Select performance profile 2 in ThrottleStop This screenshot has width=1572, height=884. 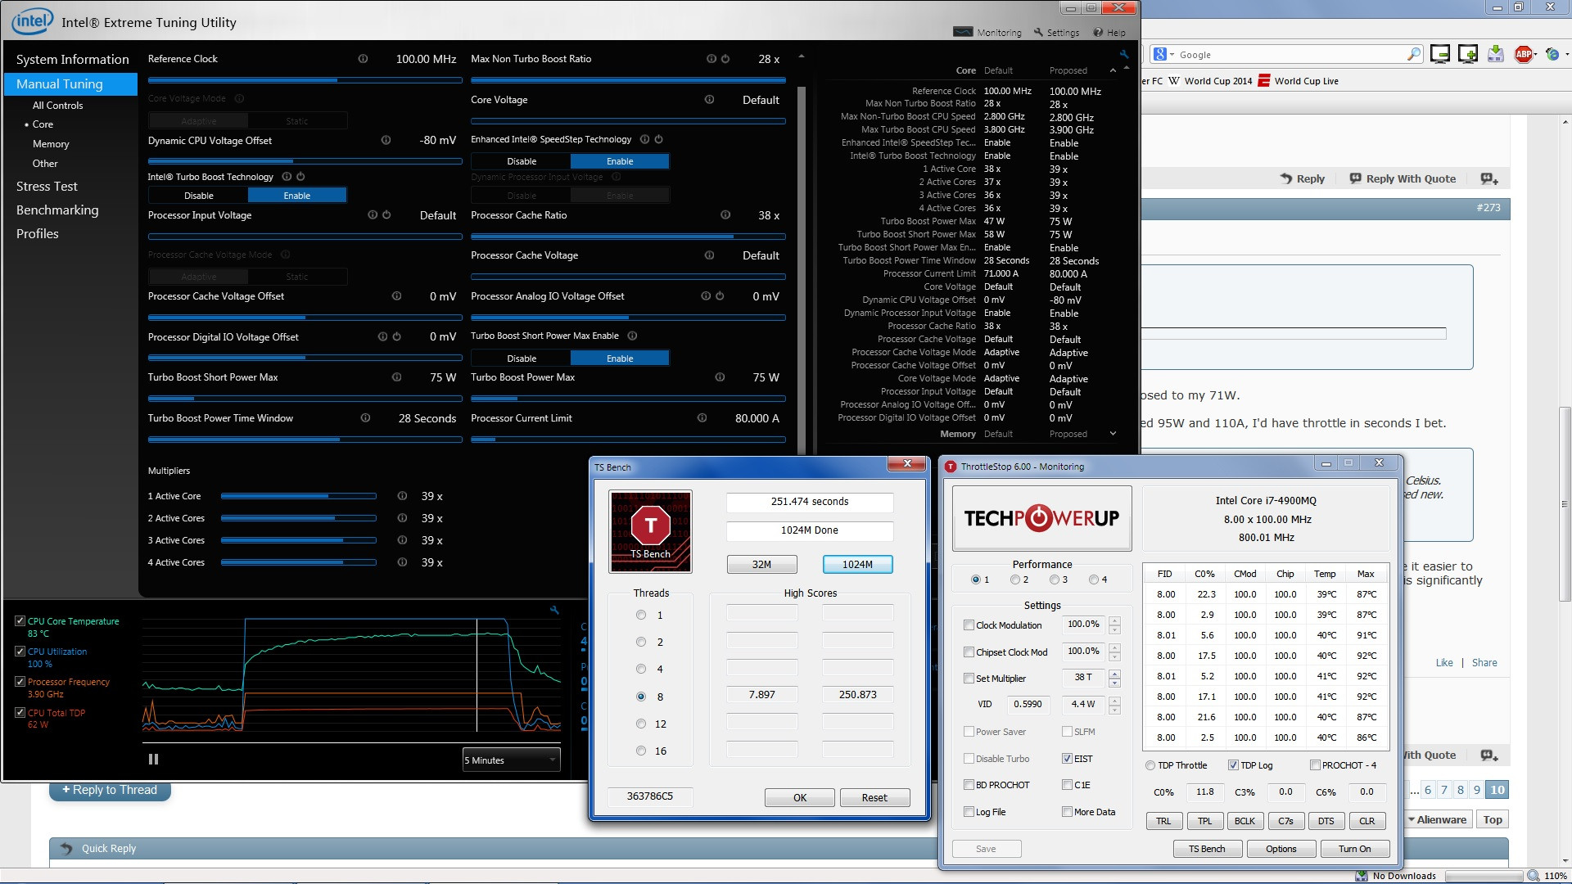pos(1015,580)
